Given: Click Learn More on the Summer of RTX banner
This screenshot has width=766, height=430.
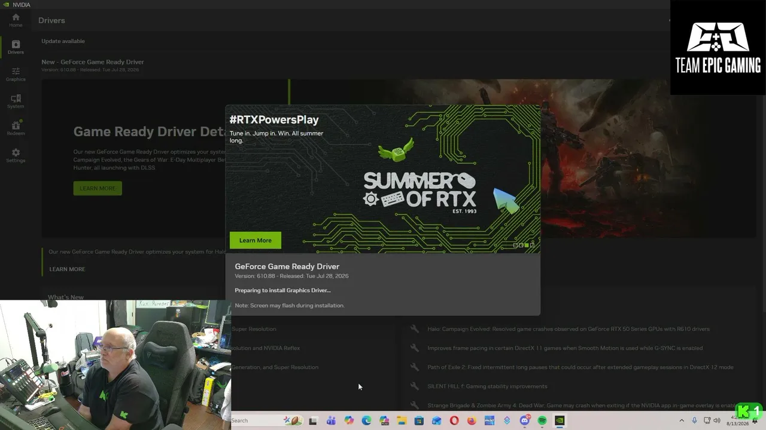Looking at the screenshot, I should point(256,240).
